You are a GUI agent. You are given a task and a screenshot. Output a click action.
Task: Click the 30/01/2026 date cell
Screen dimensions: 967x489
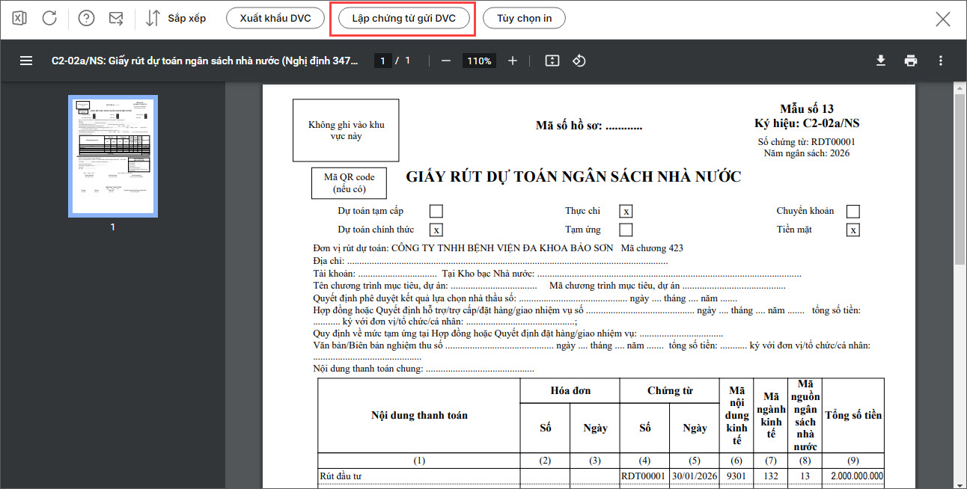[x=695, y=476]
